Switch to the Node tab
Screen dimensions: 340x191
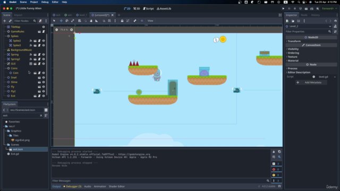(x=304, y=15)
